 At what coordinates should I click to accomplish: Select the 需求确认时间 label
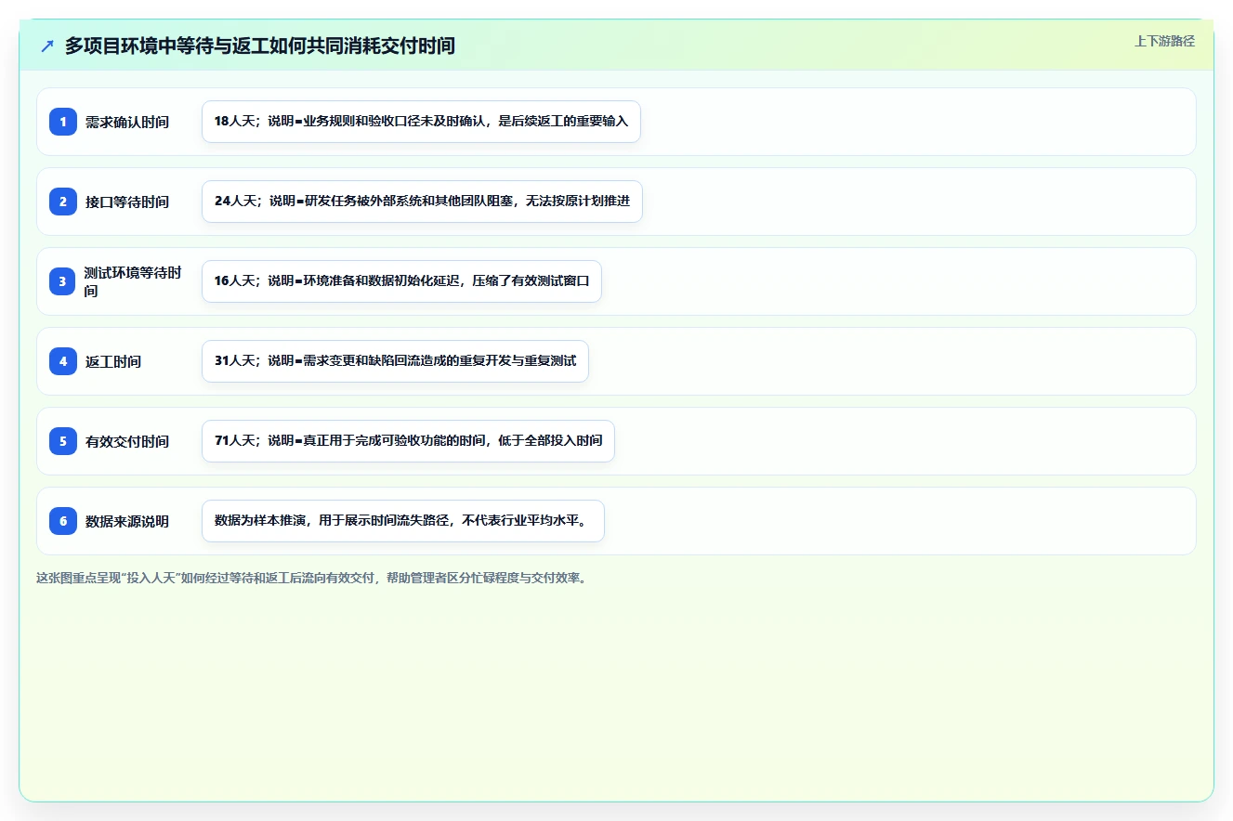[x=127, y=122]
